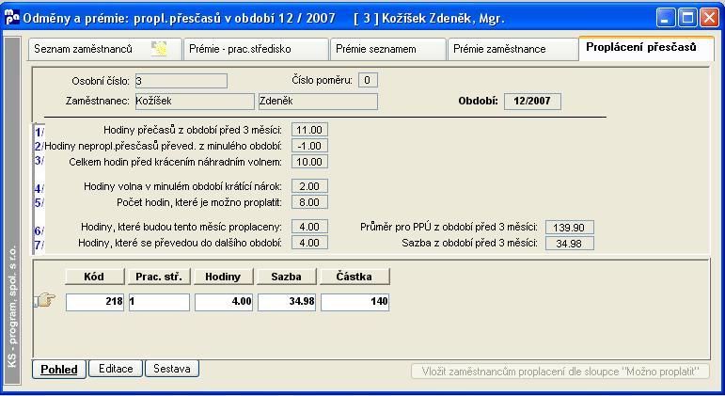Click Vložit zaměstnancům proplacení button
Image resolution: width=725 pixels, height=396 pixels.
(x=560, y=372)
